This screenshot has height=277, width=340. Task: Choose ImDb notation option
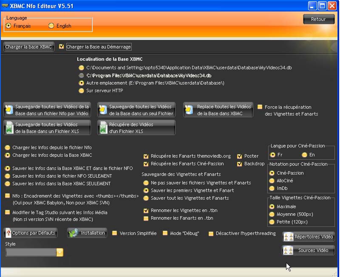(x=272, y=188)
